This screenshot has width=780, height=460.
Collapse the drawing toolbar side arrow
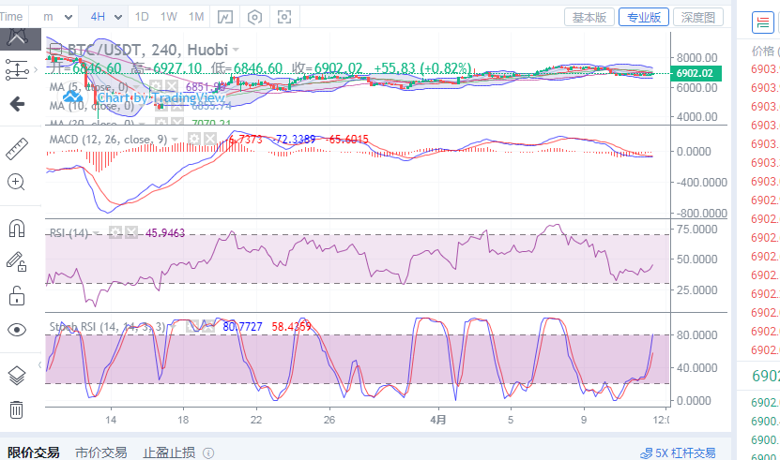coord(39,365)
